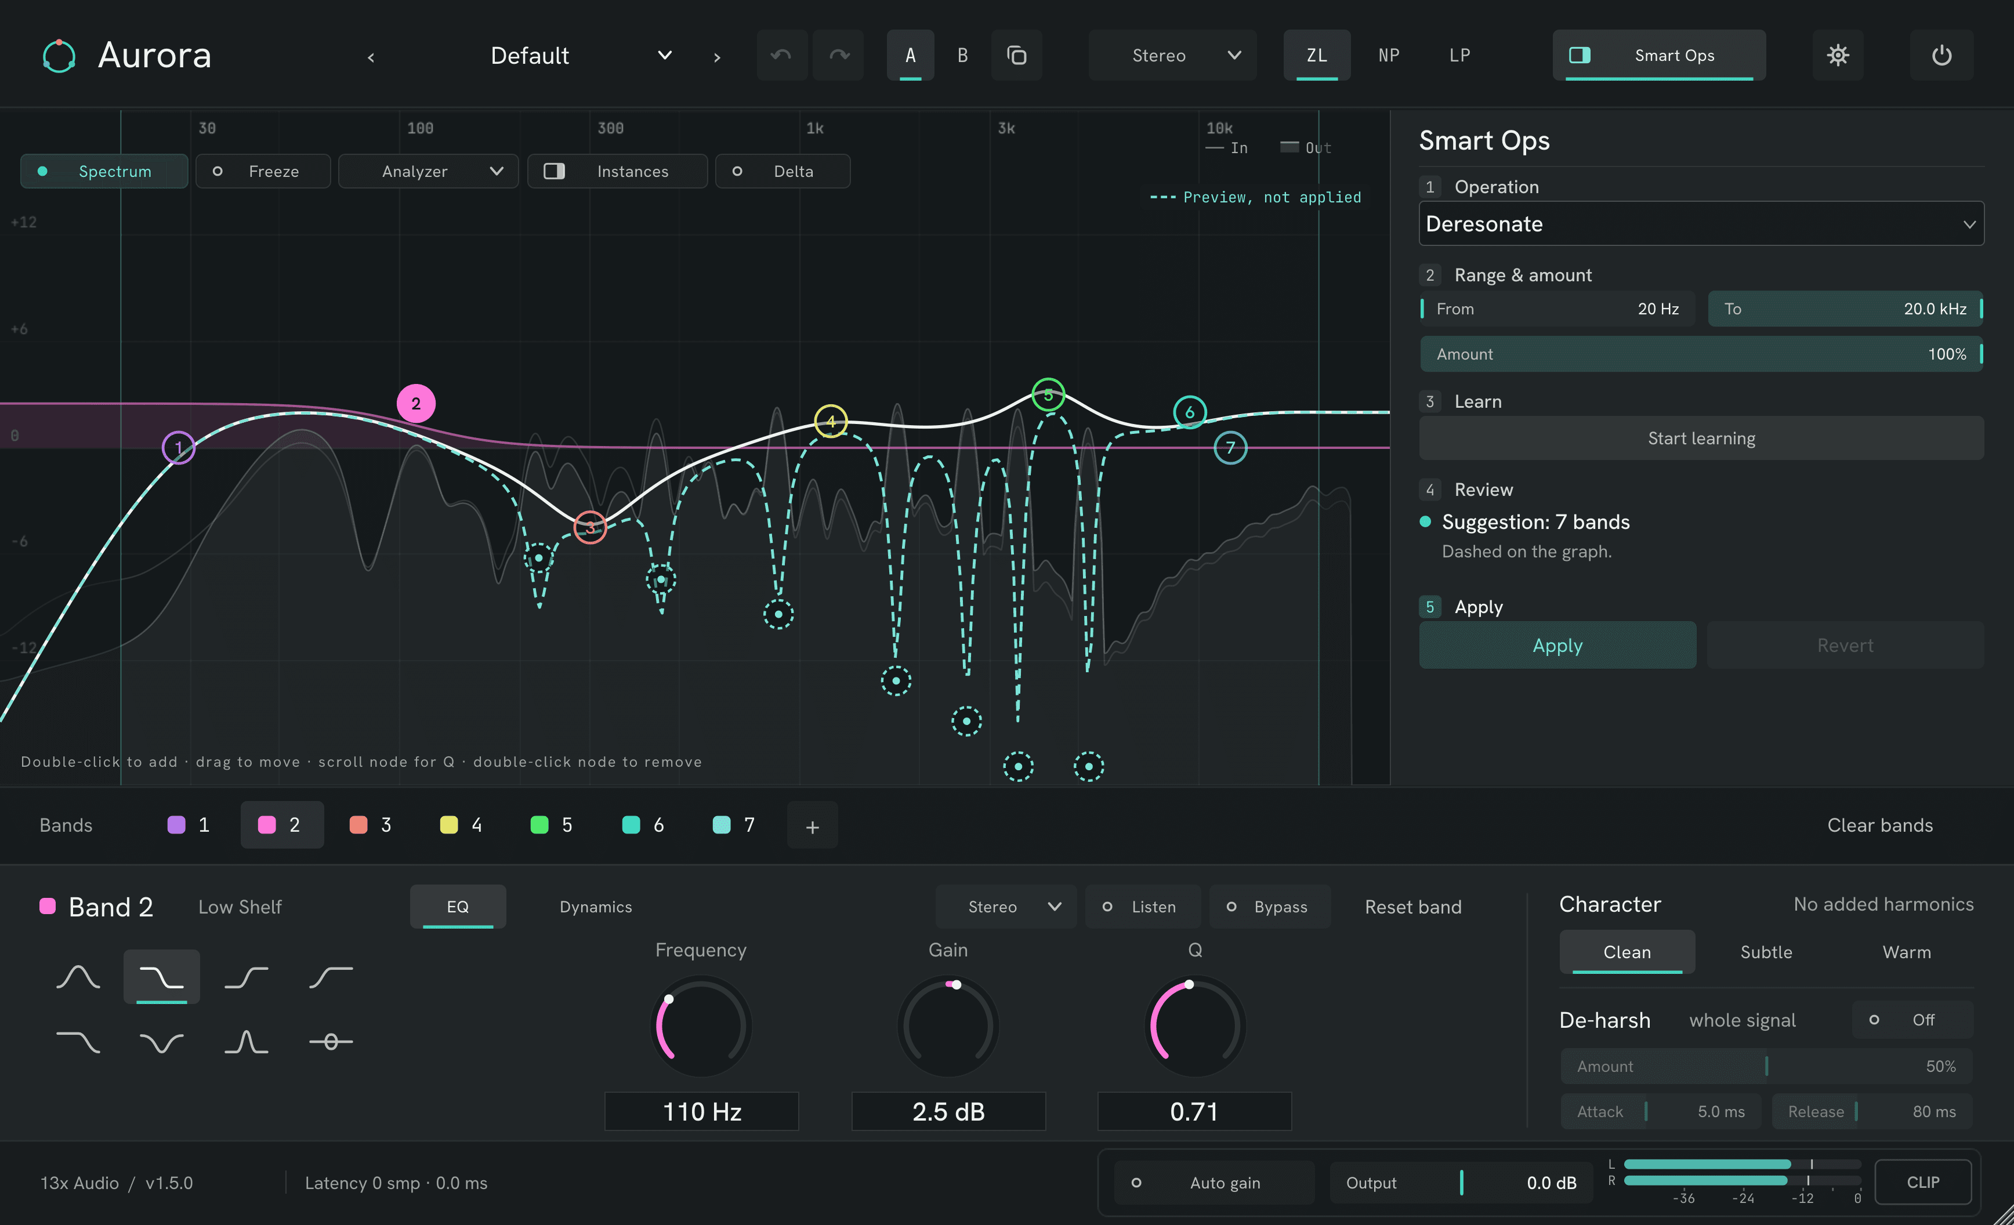Switch to LP phase mode

[1460, 55]
